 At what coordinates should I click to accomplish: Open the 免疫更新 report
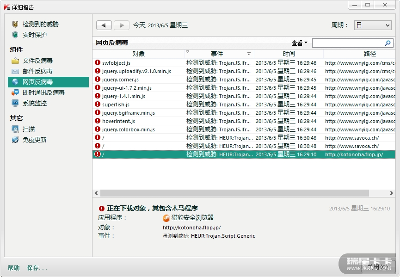point(34,140)
